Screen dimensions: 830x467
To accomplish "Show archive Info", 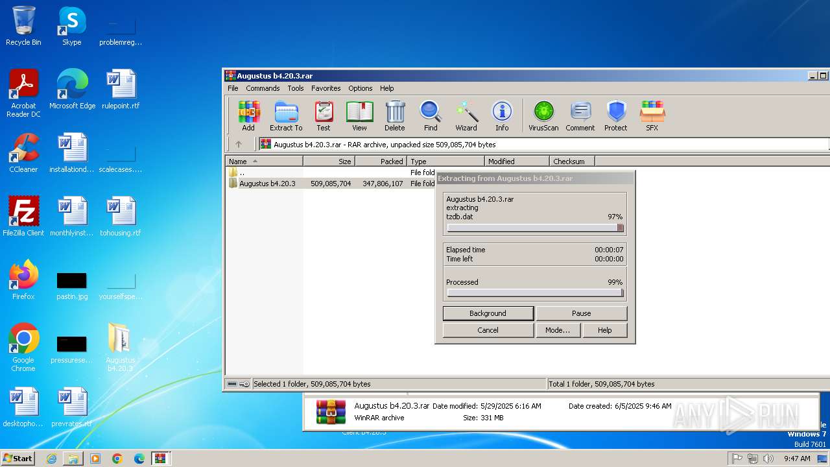I will 502,116.
